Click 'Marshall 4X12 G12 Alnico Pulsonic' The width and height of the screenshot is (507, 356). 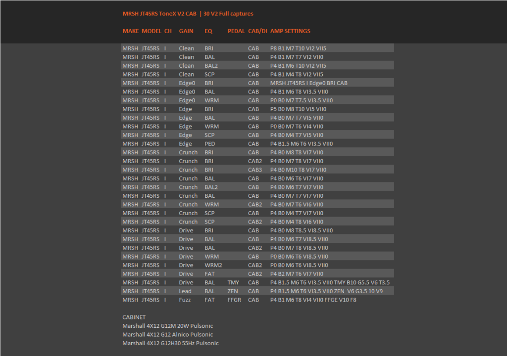[168, 335]
